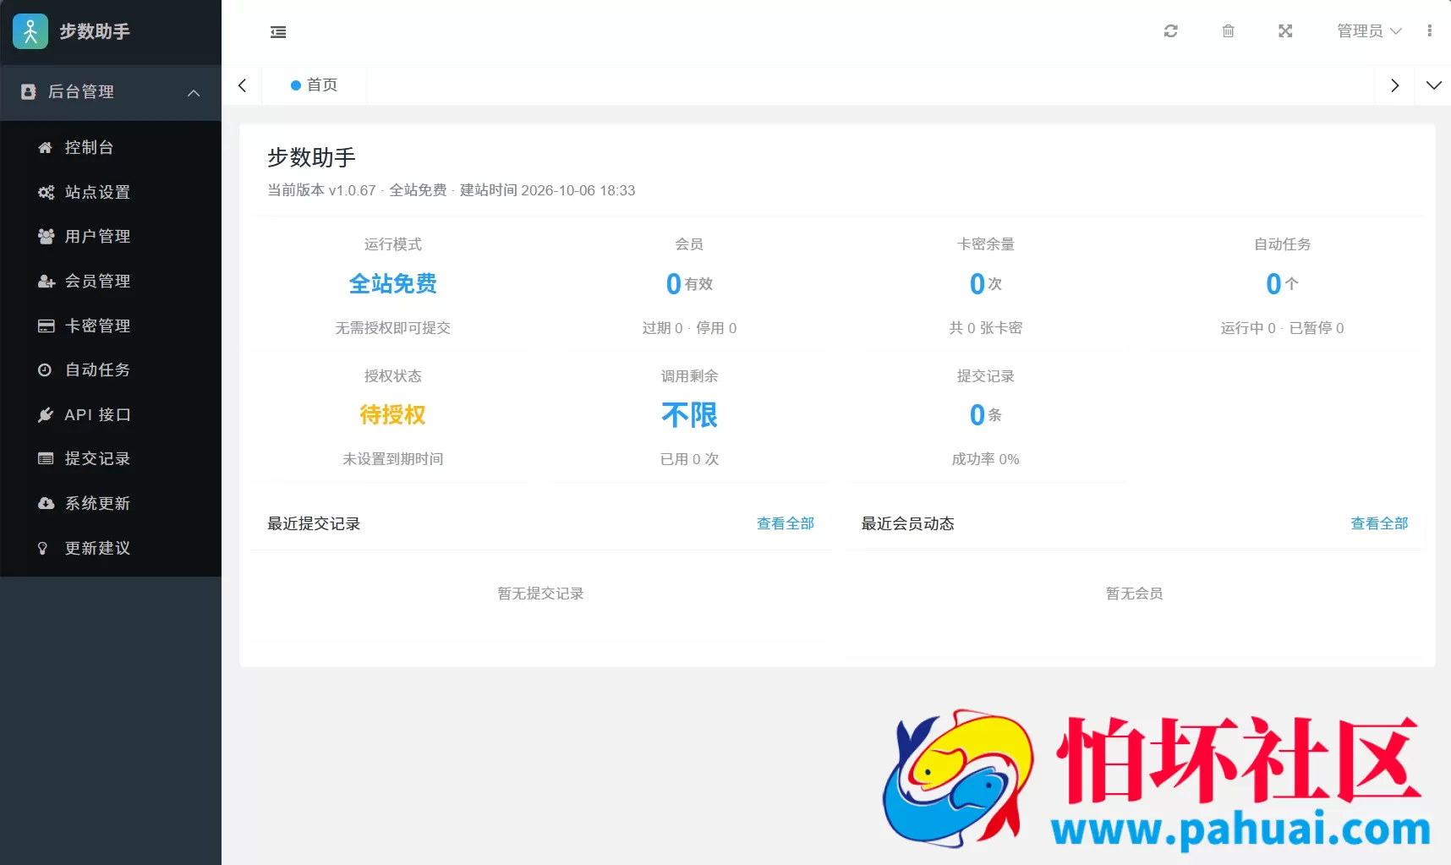Click 查看全部 for 最近会员动态

[1379, 523]
